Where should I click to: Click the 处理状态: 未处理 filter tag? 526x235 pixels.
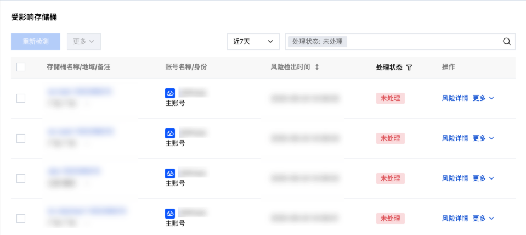coord(318,42)
